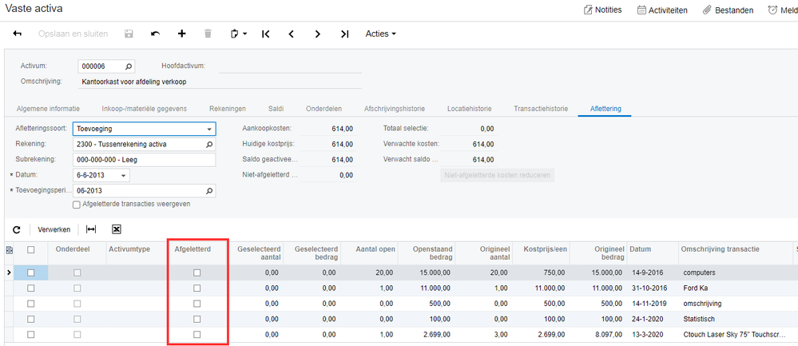Image resolution: width=798 pixels, height=346 pixels.
Task: Go to next record arrow
Action: 318,34
